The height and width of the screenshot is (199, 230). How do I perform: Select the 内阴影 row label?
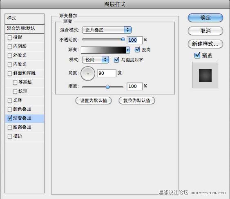(x=20, y=46)
